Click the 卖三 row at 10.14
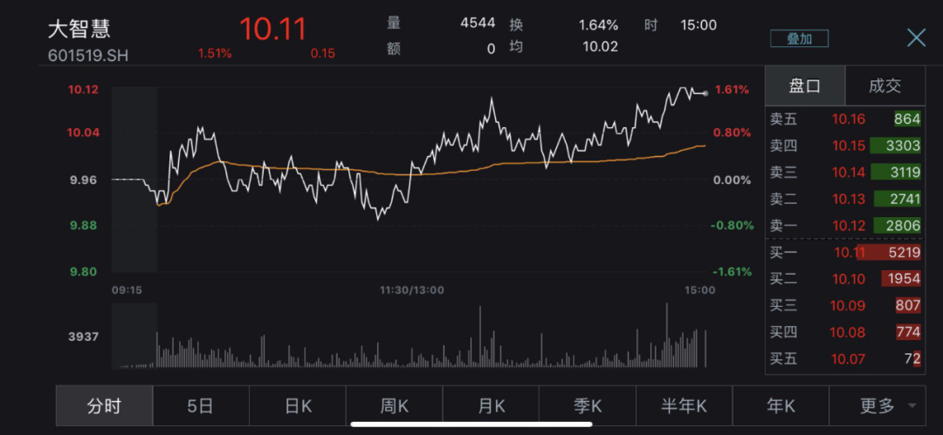Screen dimensions: 943x435 845,173
